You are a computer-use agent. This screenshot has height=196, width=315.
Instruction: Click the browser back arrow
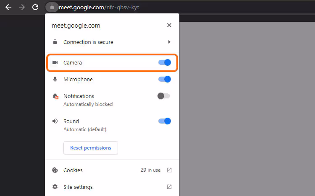tap(8, 7)
